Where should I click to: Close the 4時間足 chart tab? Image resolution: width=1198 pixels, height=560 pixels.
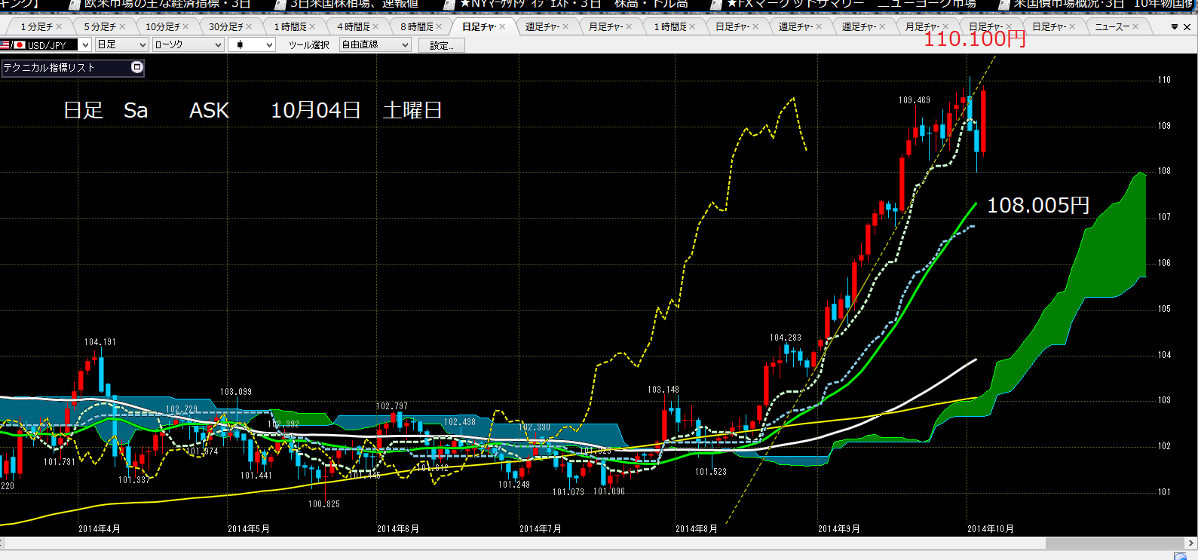click(x=375, y=27)
